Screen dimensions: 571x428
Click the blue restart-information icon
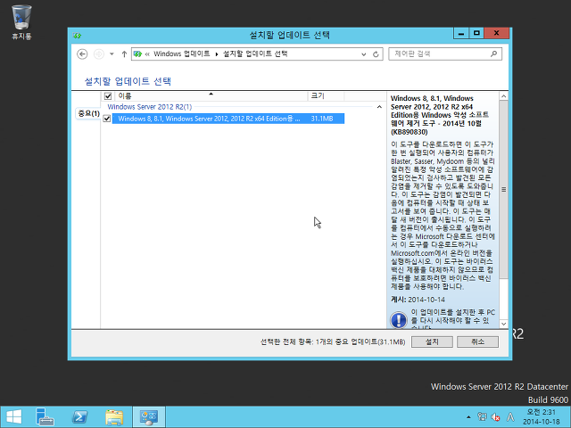coord(399,320)
